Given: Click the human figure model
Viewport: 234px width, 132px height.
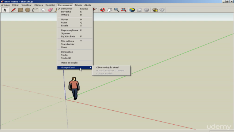Looking at the screenshot, I should point(74,88).
